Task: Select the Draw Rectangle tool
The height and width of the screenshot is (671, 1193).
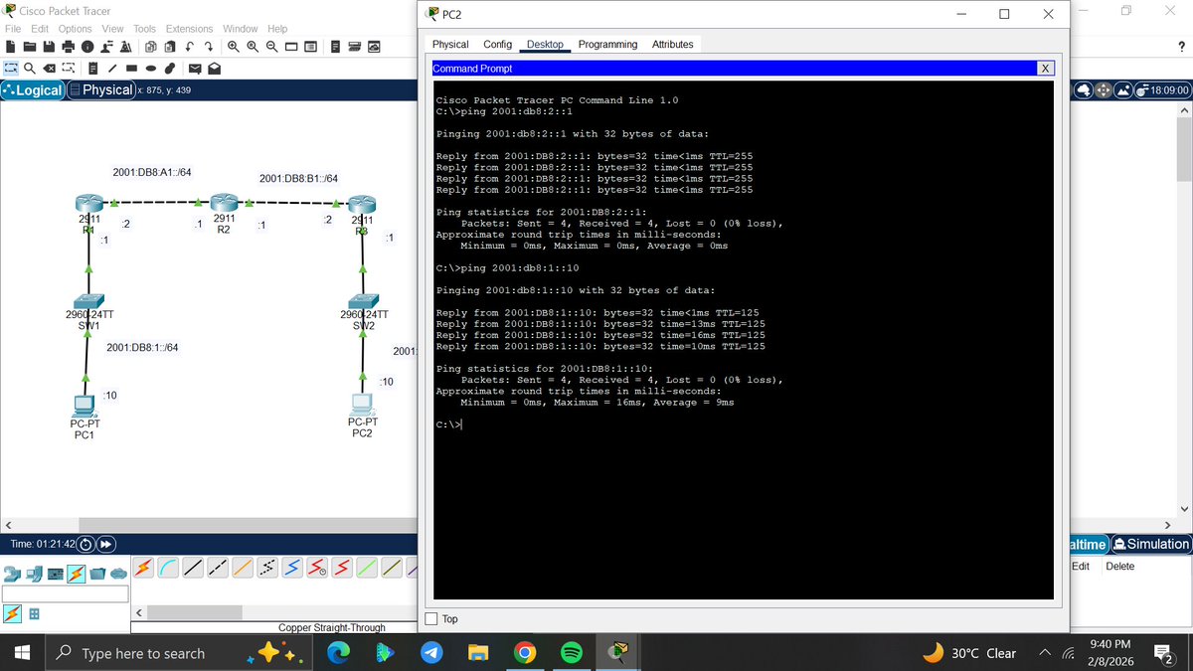Action: pyautogui.click(x=131, y=69)
